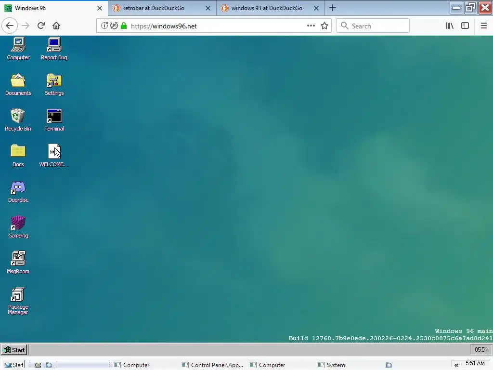Bookmark this page with the star

pyautogui.click(x=324, y=26)
